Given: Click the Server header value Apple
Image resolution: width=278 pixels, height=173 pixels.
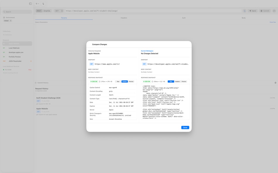Looking at the screenshot, I should tap(111, 110).
